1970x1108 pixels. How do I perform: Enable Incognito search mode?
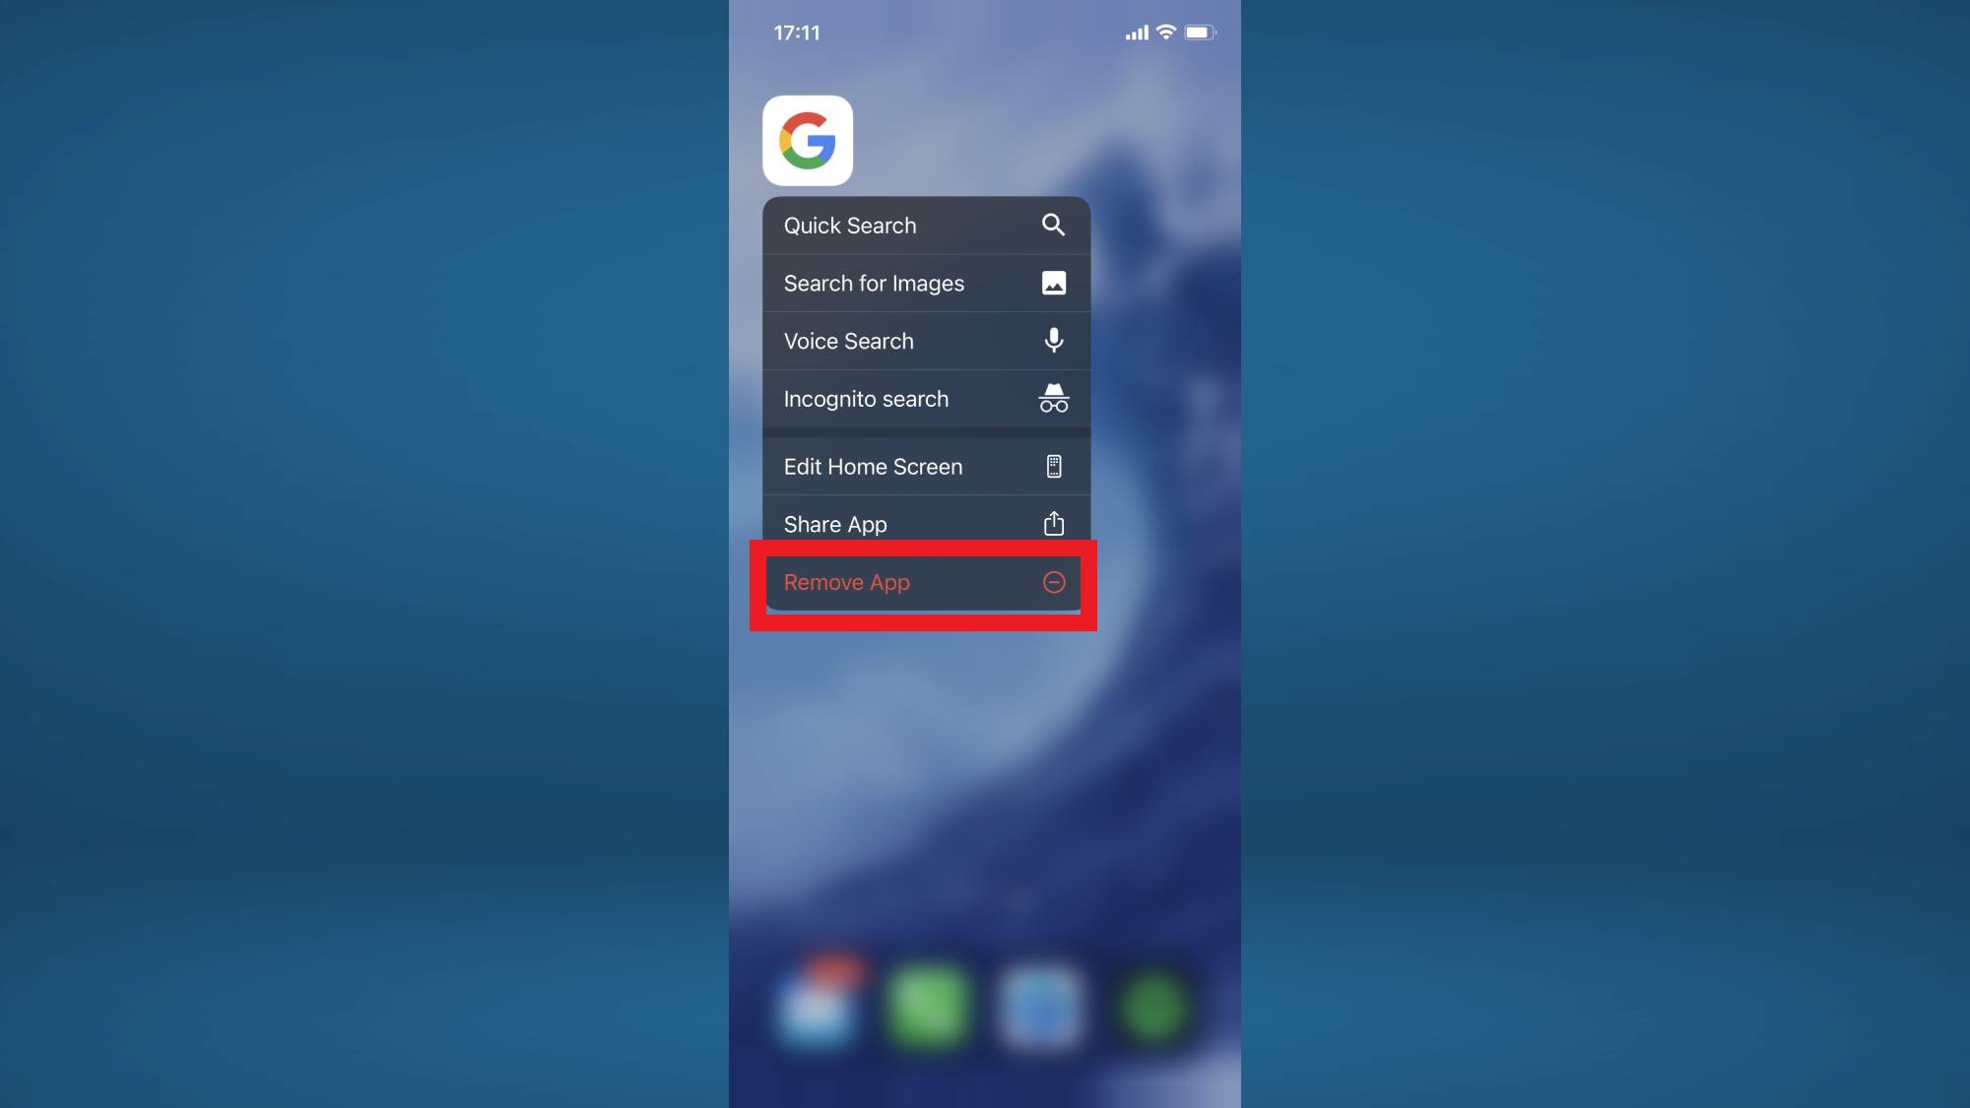926,399
